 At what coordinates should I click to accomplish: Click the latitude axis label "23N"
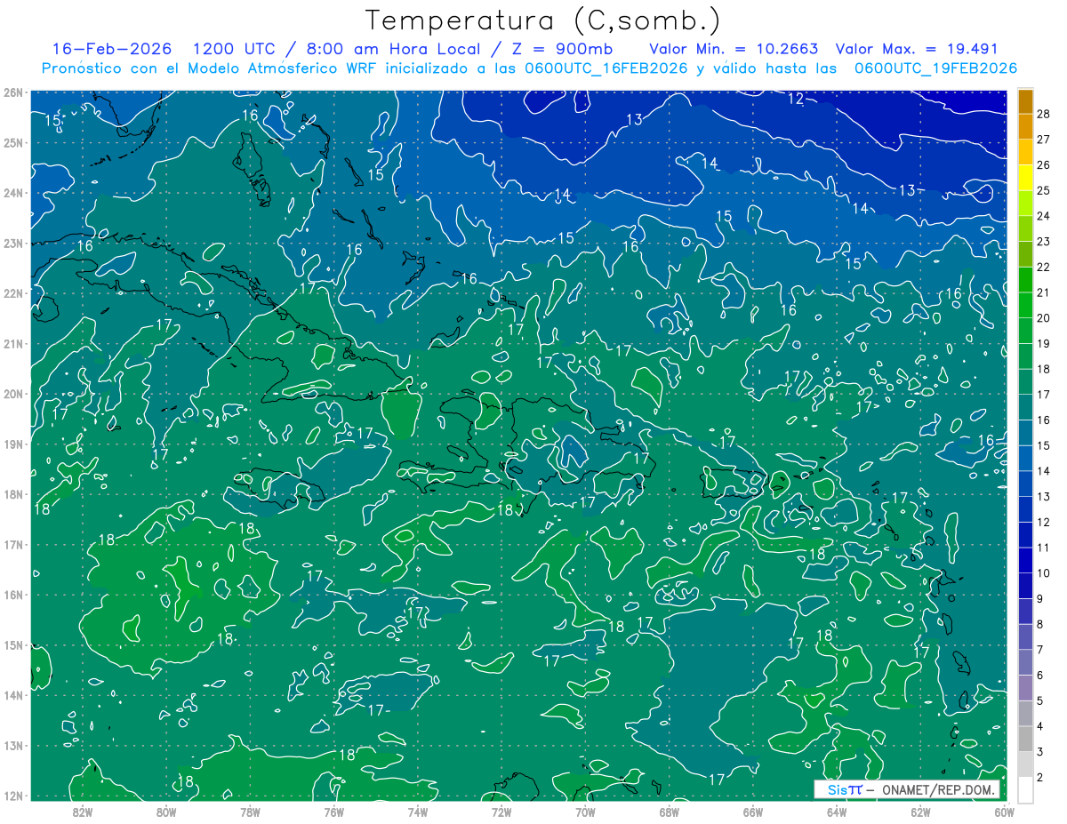13,243
